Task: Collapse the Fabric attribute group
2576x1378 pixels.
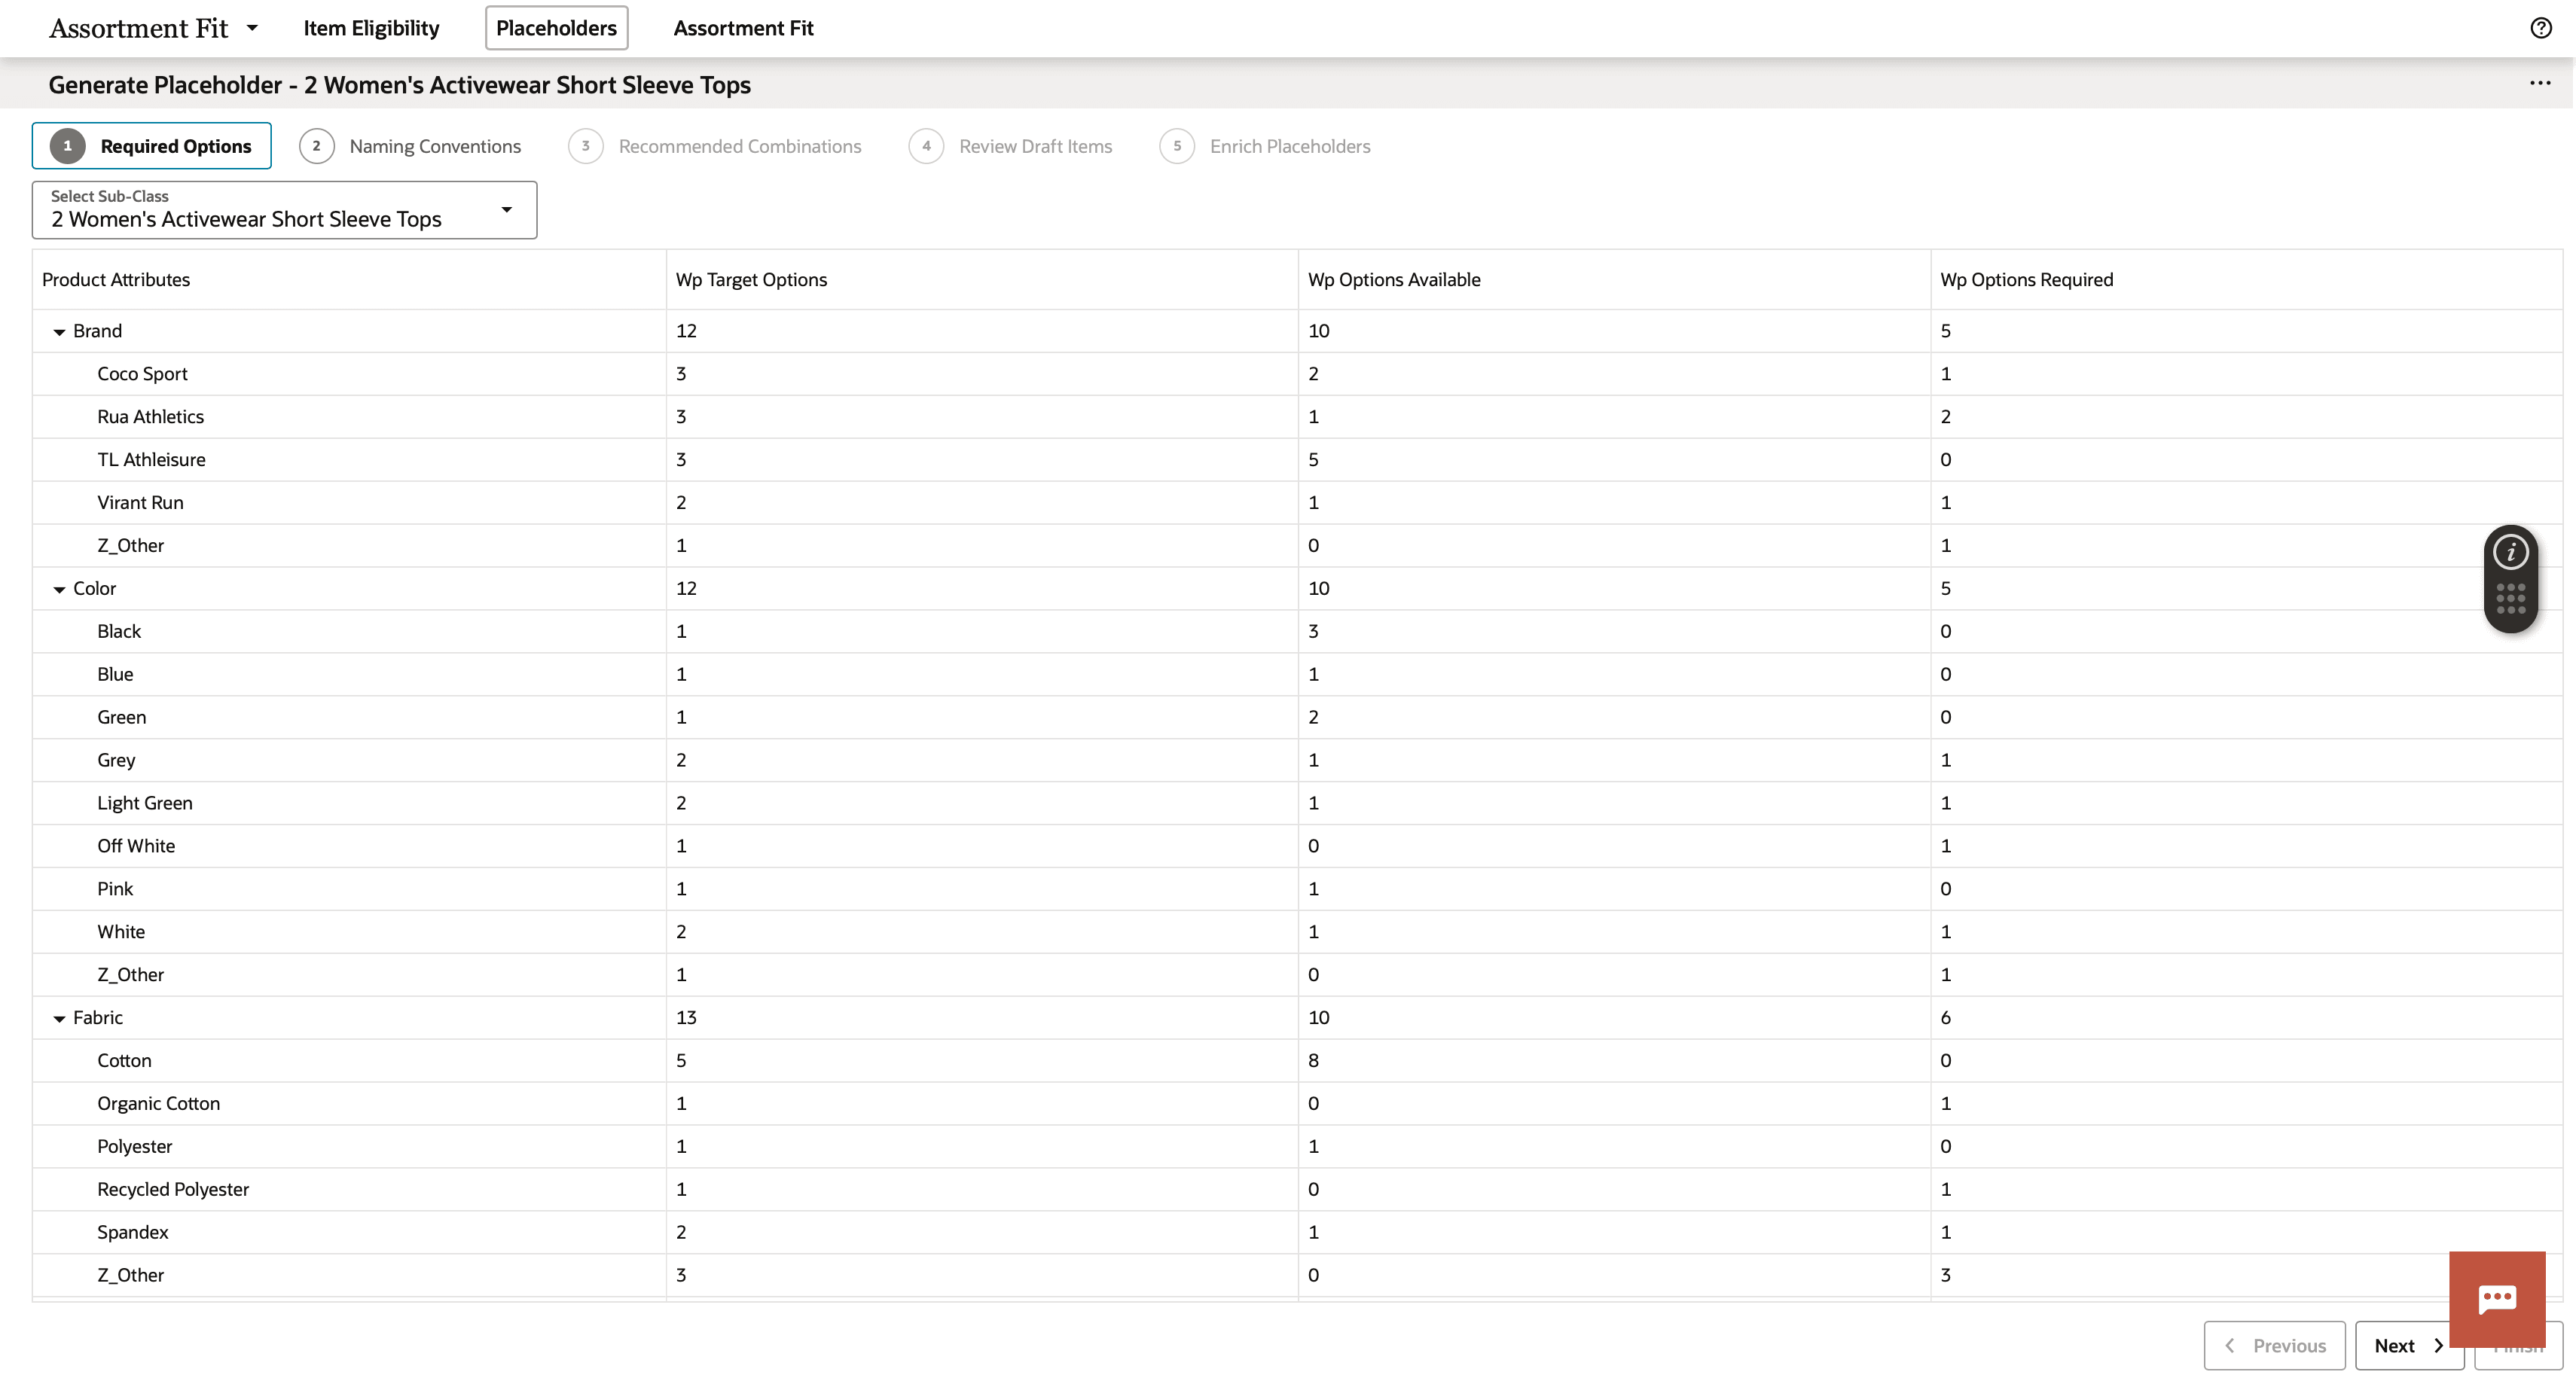Action: pyautogui.click(x=59, y=1017)
